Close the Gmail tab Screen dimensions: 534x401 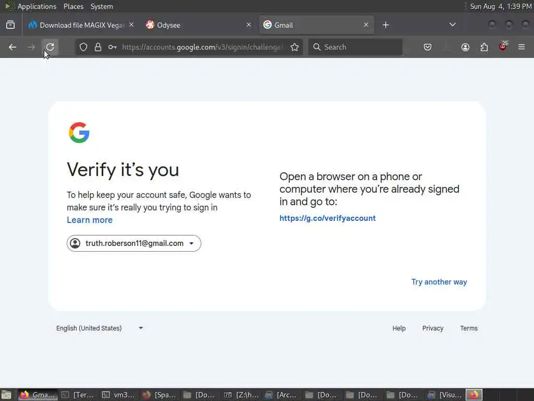[x=366, y=25]
